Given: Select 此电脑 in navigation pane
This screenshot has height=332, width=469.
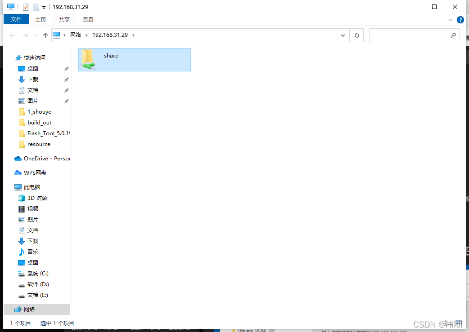Looking at the screenshot, I should [x=32, y=187].
